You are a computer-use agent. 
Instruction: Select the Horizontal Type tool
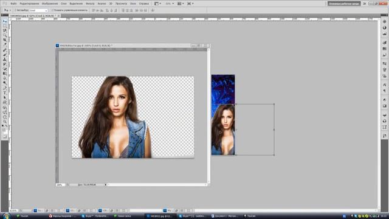pos(5,93)
